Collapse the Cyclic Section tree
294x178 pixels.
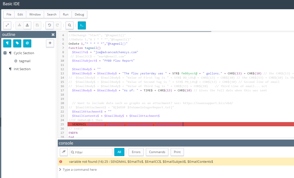point(5,53)
